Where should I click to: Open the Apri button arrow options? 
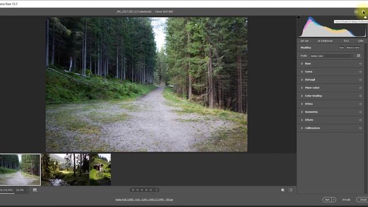coord(333,200)
